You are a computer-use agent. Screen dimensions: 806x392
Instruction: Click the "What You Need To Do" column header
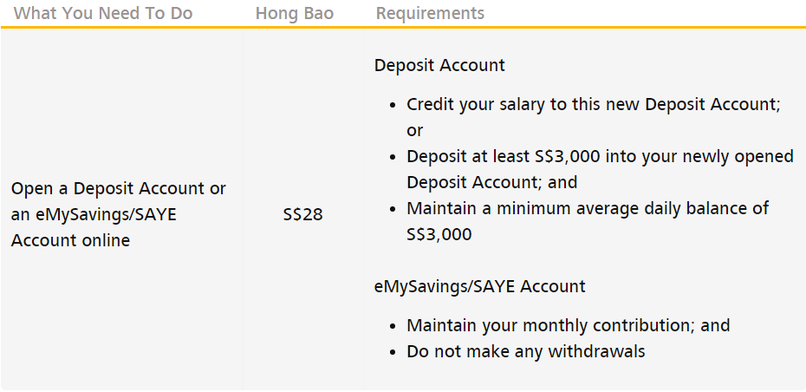[x=103, y=13]
